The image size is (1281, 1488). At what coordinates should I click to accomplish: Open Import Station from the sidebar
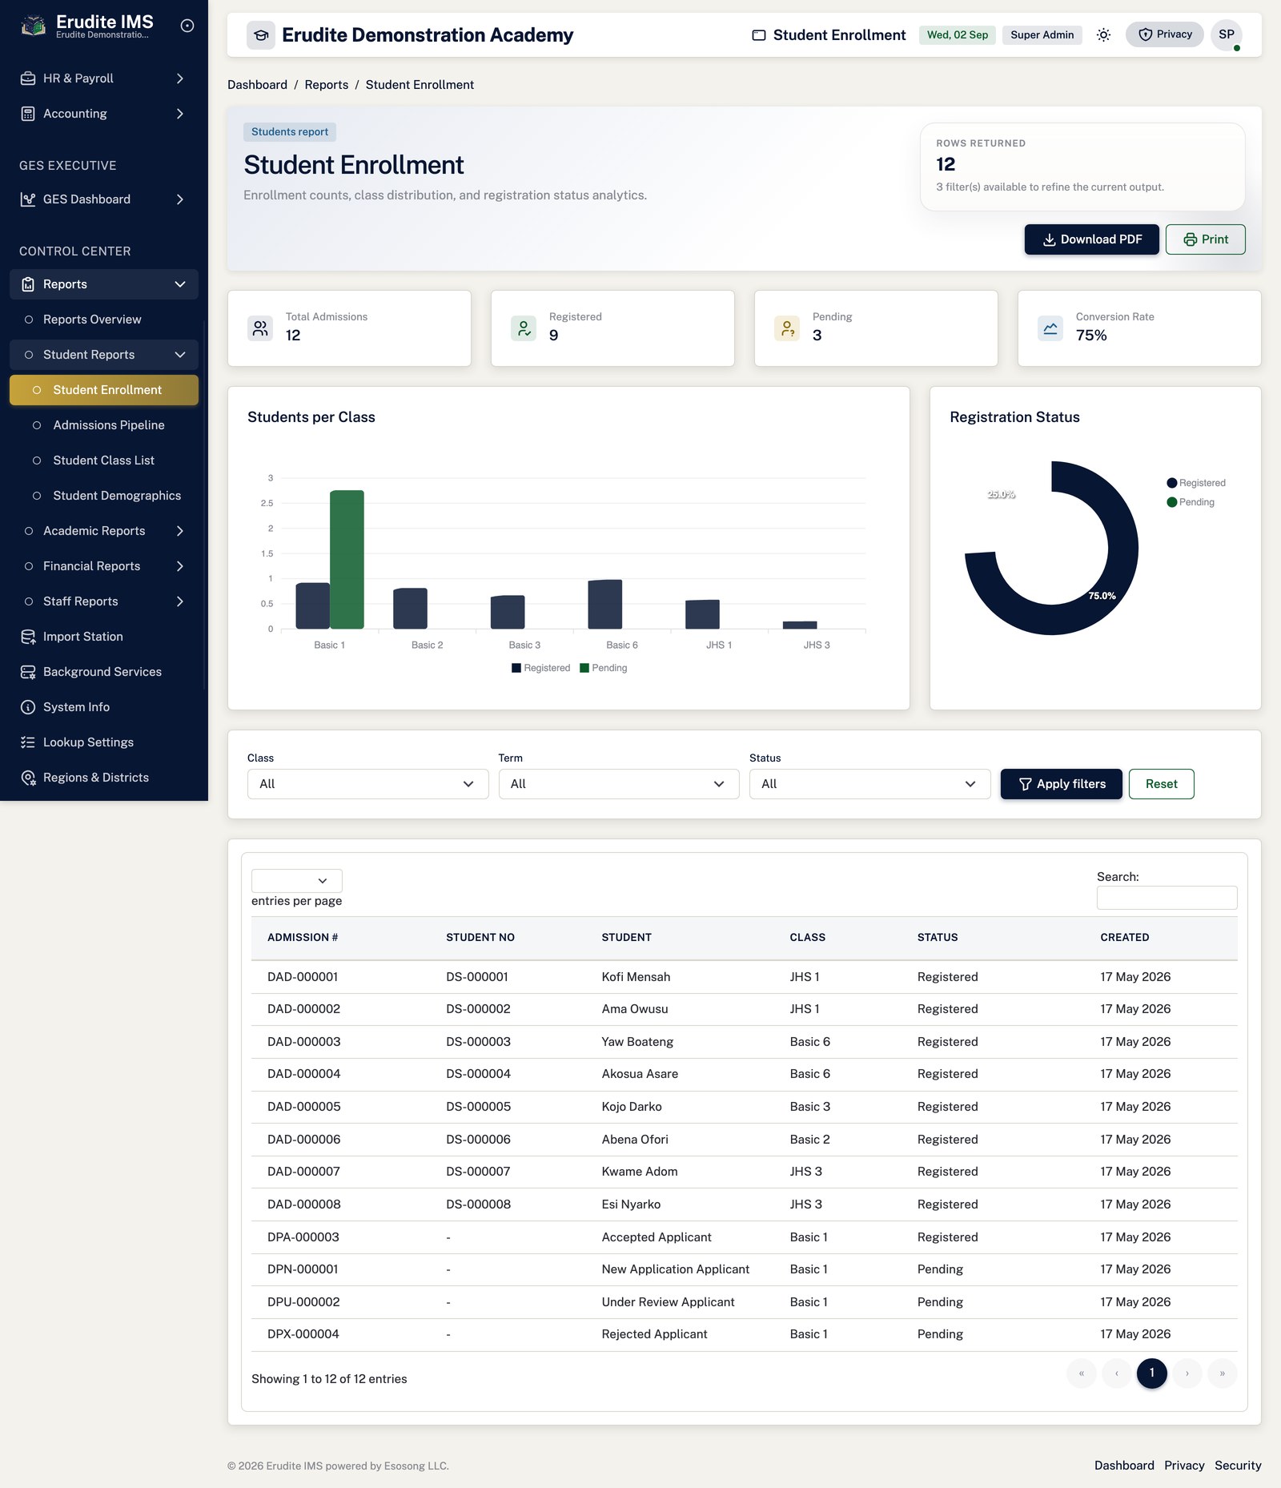[104, 637]
